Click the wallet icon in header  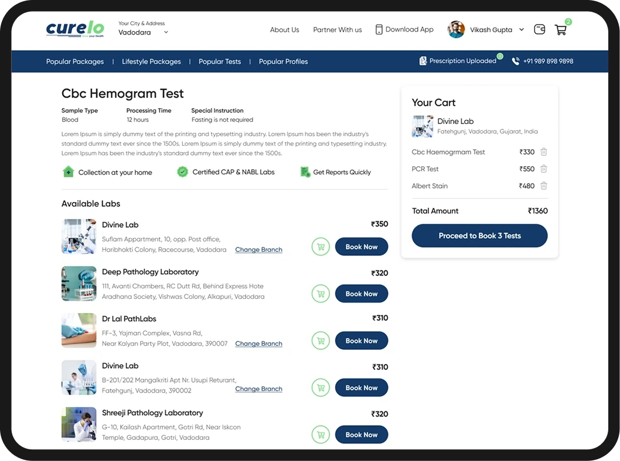[540, 29]
